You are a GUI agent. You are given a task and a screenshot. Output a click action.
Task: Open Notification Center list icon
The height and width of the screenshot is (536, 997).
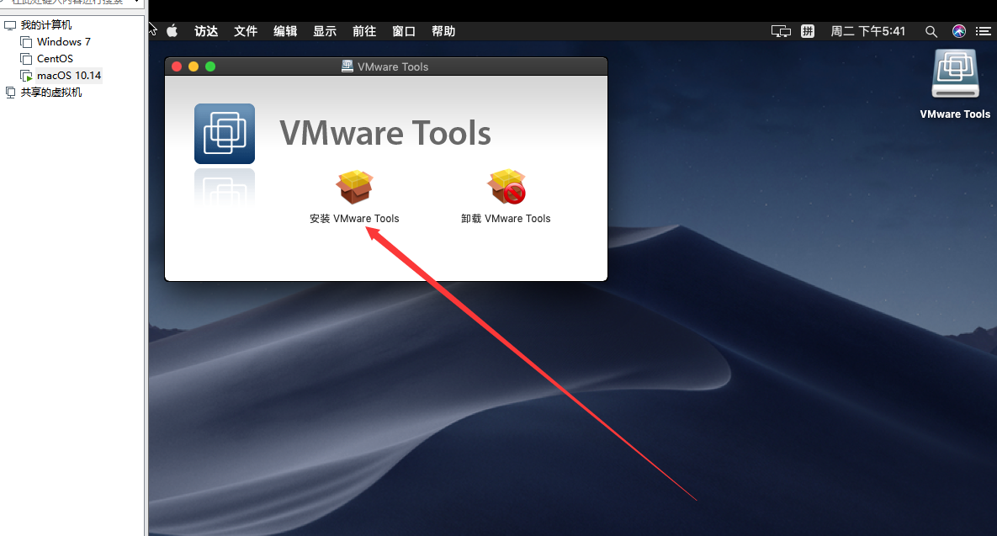click(x=983, y=31)
